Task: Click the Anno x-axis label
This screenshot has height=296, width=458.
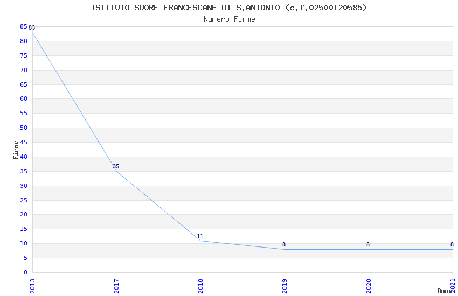Action: pyautogui.click(x=444, y=291)
